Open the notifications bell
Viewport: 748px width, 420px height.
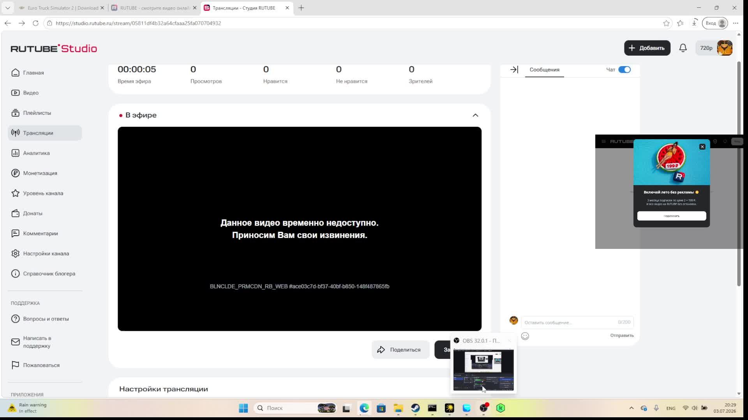tap(683, 48)
